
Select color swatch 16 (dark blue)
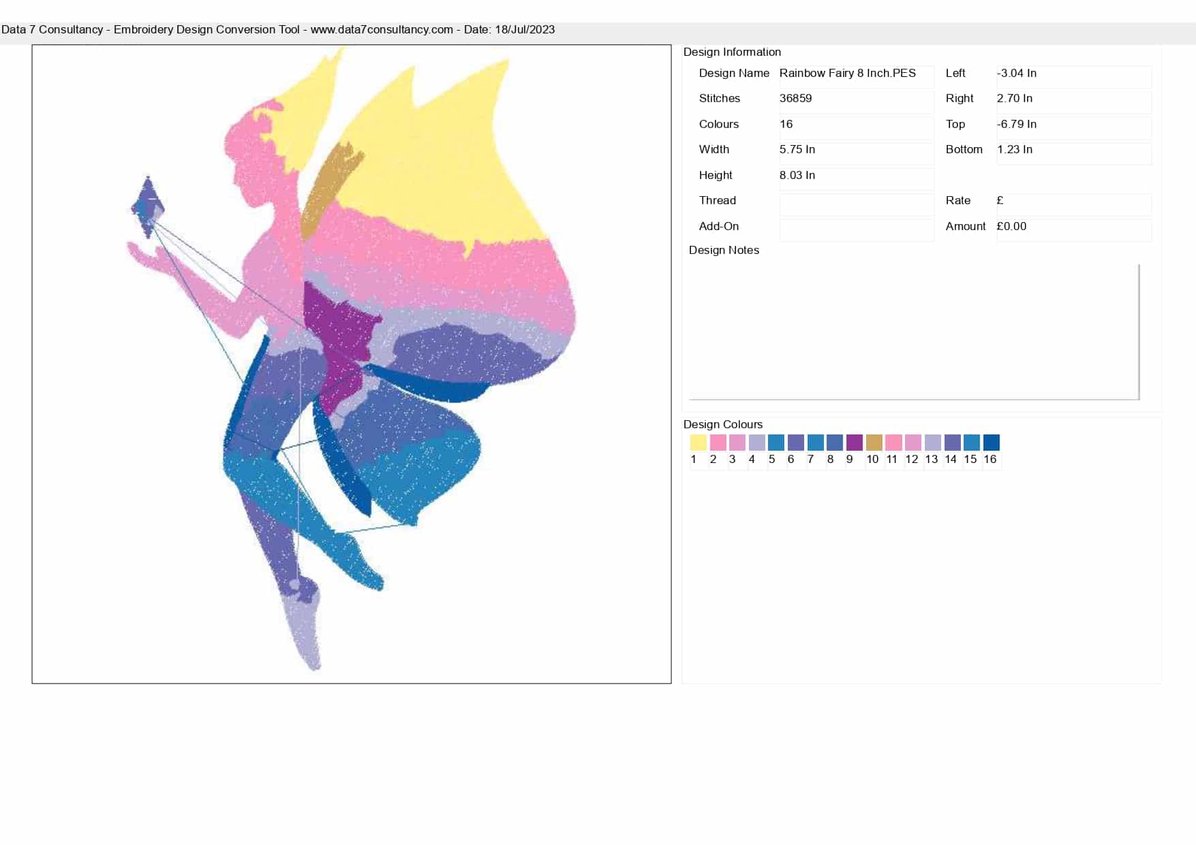coord(991,443)
